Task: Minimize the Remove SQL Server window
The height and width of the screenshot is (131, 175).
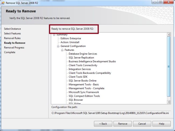Action: pos(155,2)
